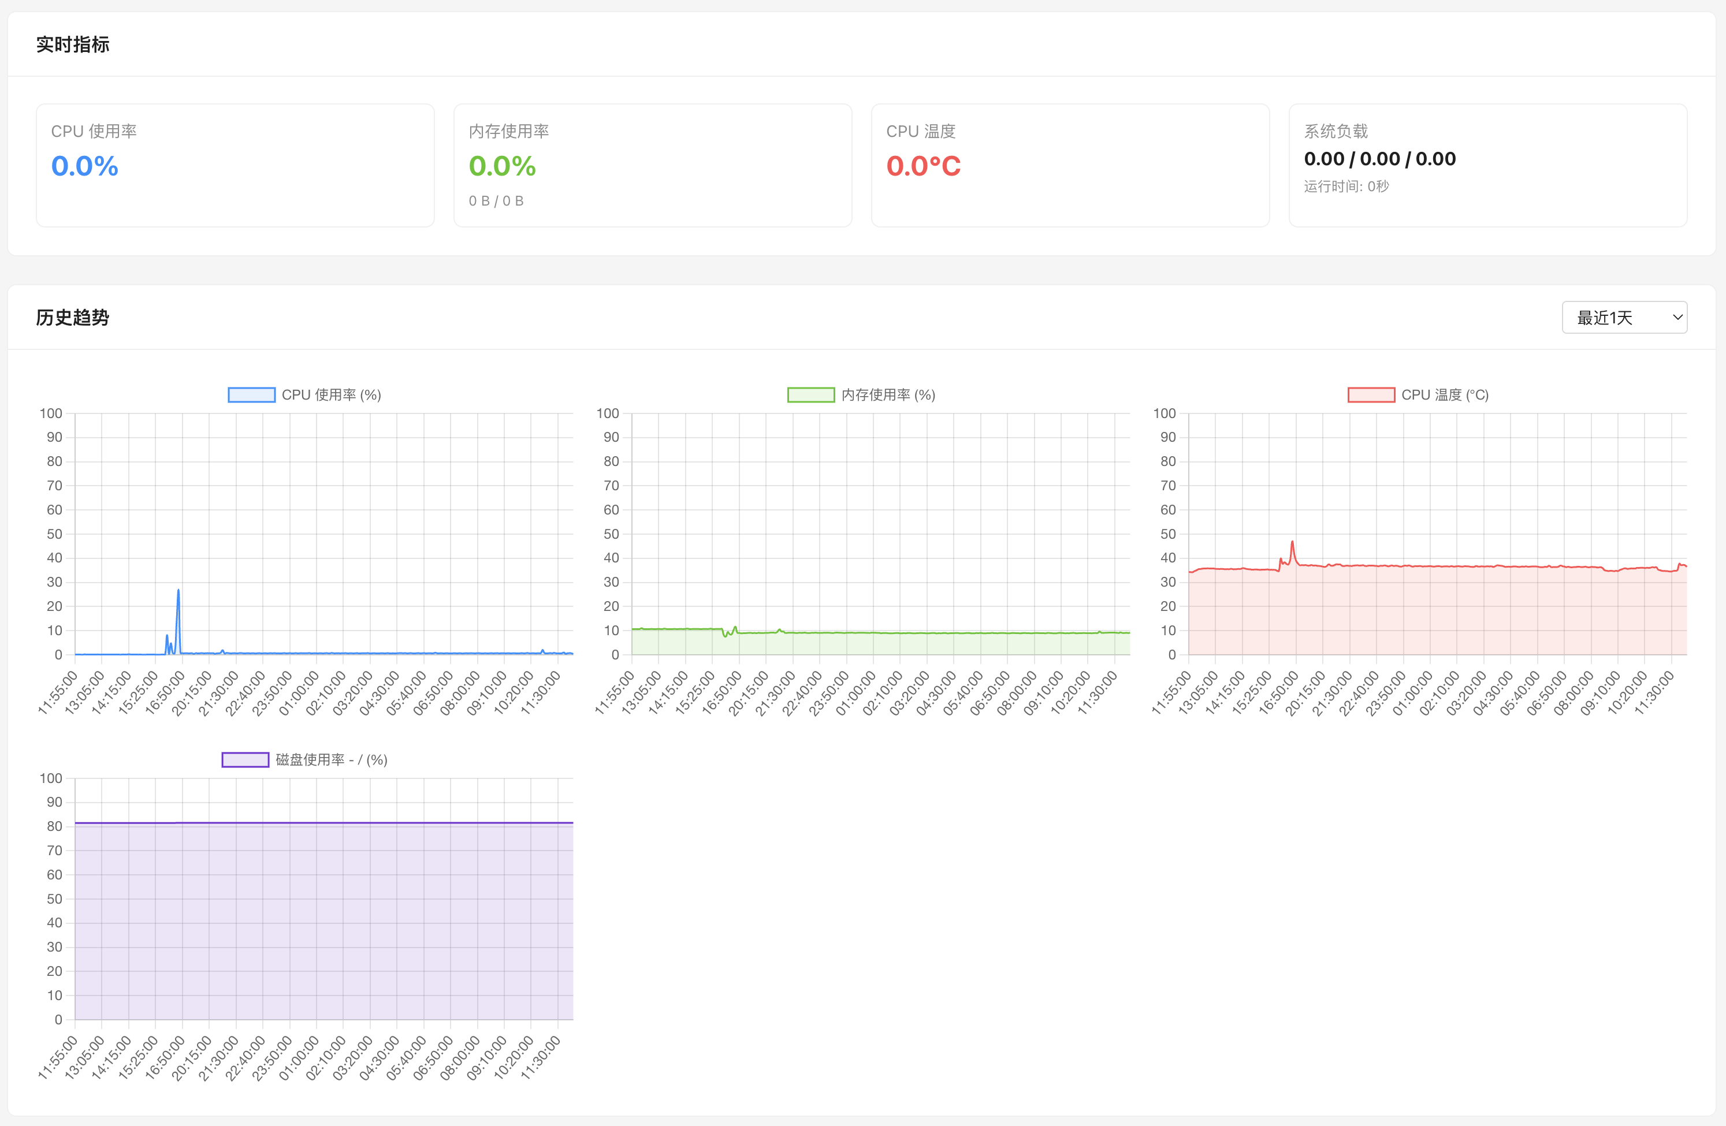
Task: Click the 实时指标 section heading
Action: 73,45
